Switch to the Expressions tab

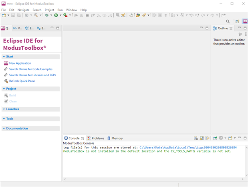coord(29,28)
